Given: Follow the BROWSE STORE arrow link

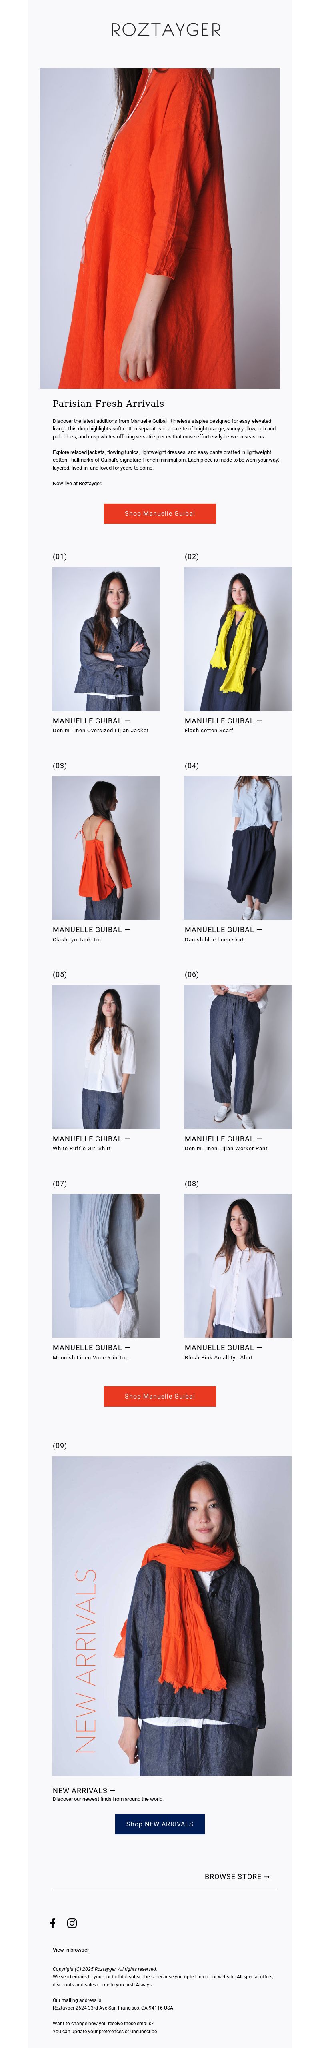Looking at the screenshot, I should (x=237, y=1876).
